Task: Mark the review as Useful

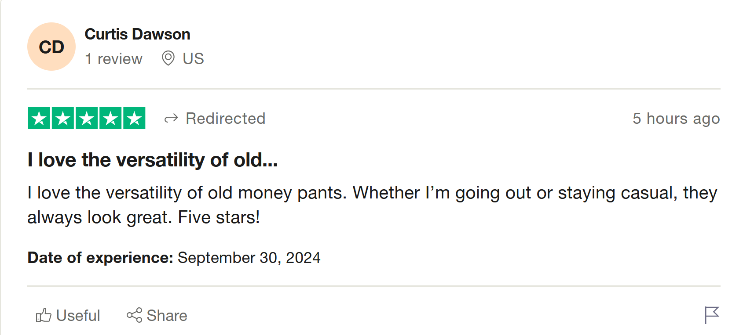Action: [78, 316]
